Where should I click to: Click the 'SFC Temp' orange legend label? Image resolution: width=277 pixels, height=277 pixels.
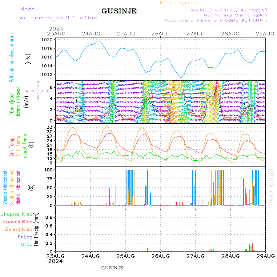[18, 146]
